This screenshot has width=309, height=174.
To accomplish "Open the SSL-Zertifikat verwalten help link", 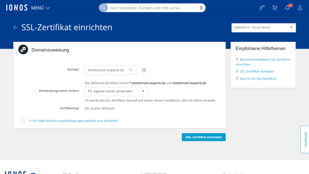I will pyautogui.click(x=257, y=72).
